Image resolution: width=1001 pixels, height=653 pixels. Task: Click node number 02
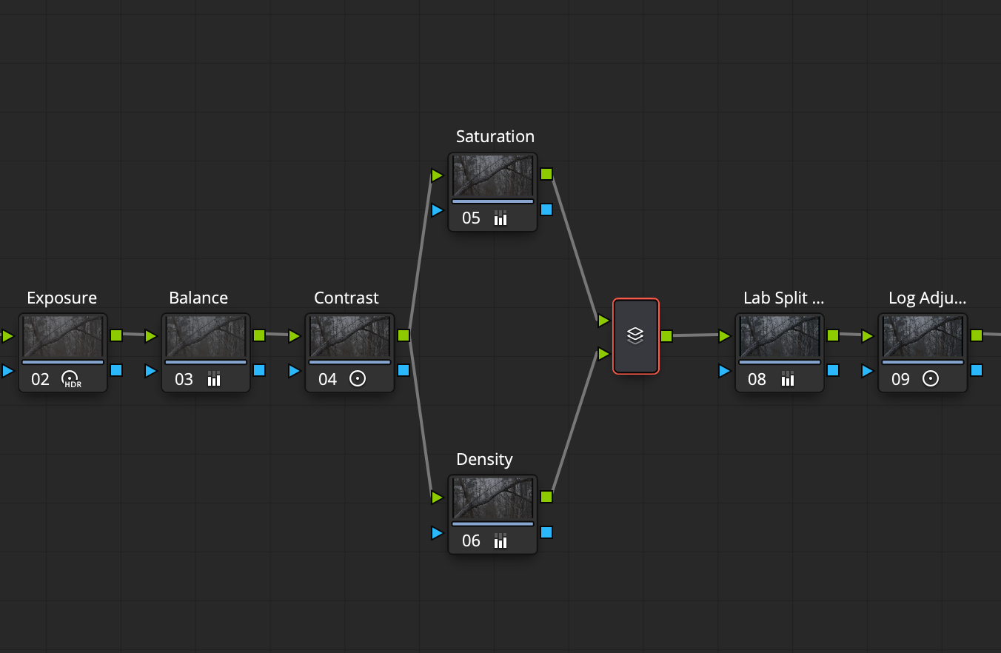40,380
